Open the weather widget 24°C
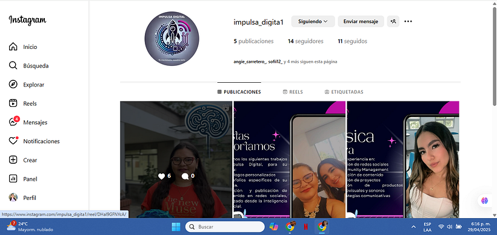The height and width of the screenshot is (235, 497). (30, 227)
